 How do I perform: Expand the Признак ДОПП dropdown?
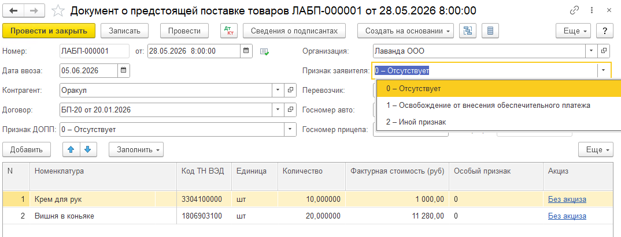290,129
